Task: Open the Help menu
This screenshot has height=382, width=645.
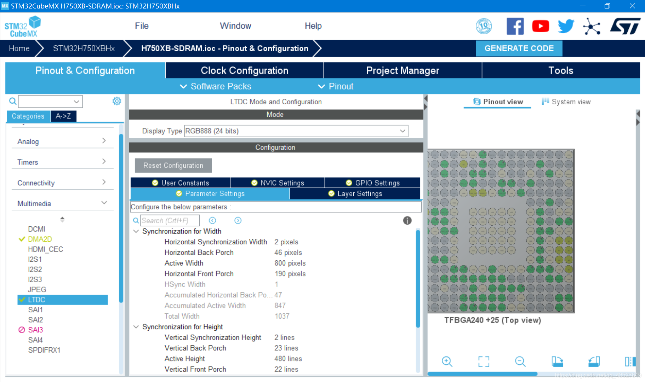Action: [313, 26]
